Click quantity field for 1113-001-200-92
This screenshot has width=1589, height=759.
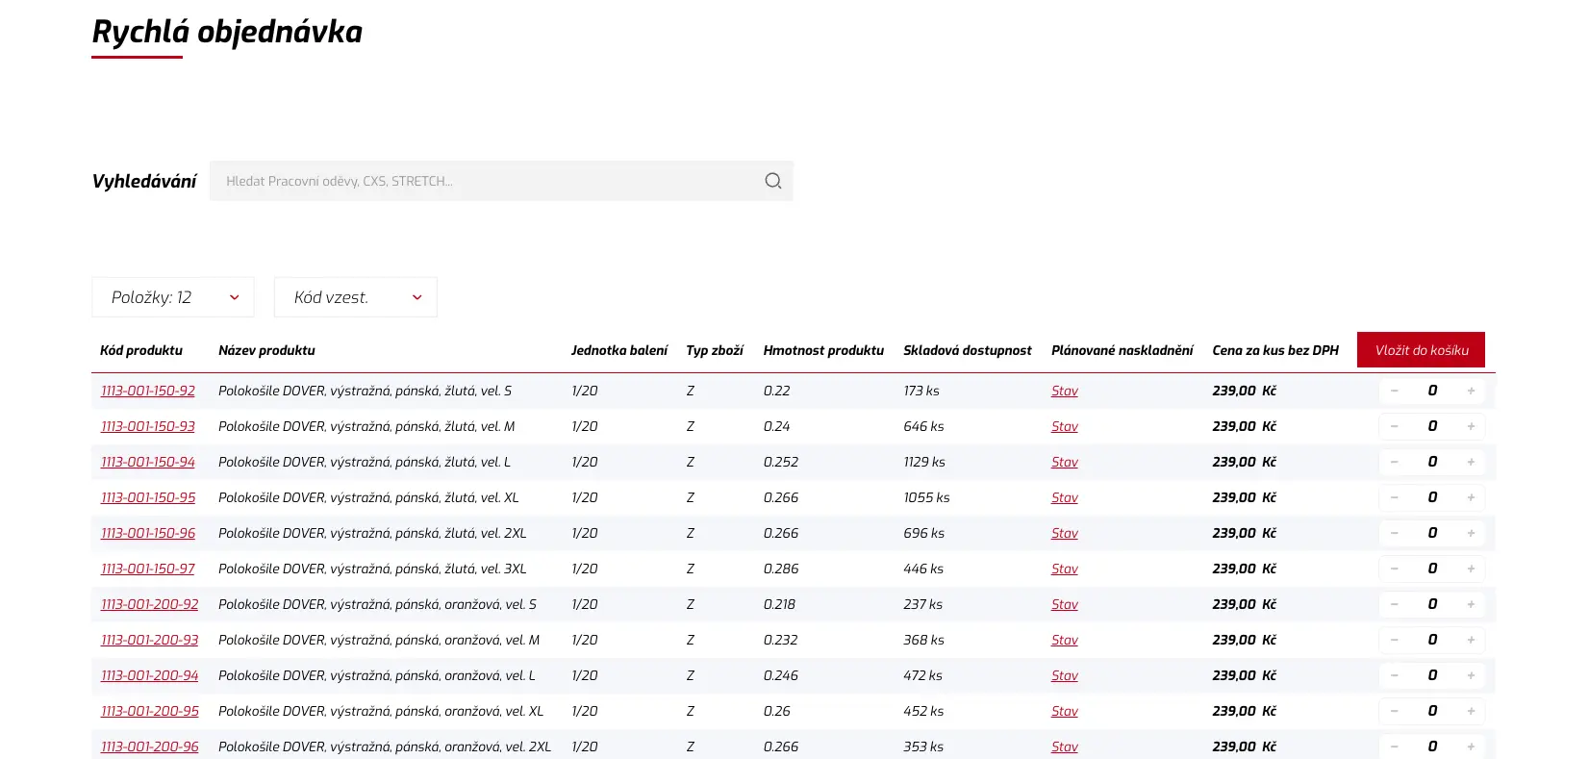1432,604
